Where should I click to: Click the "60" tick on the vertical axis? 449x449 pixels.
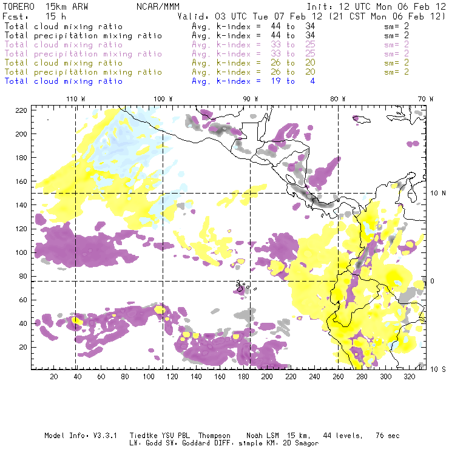[23, 300]
